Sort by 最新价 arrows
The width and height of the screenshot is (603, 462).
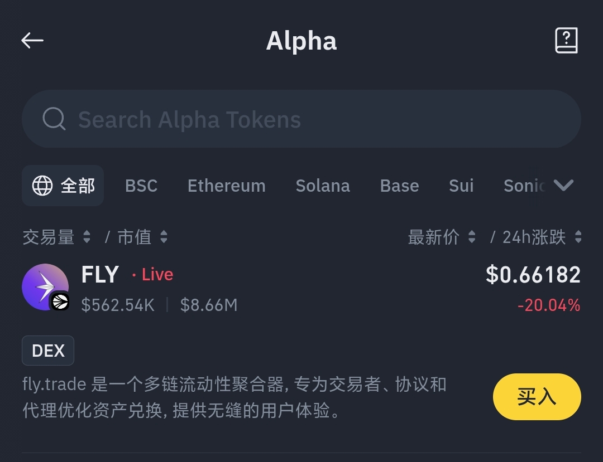click(472, 237)
